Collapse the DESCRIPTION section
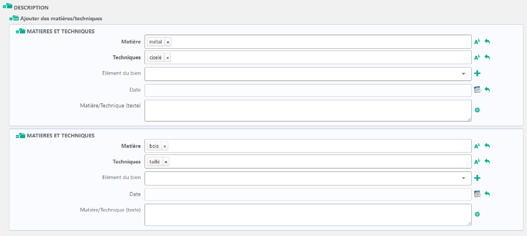 pos(8,7)
